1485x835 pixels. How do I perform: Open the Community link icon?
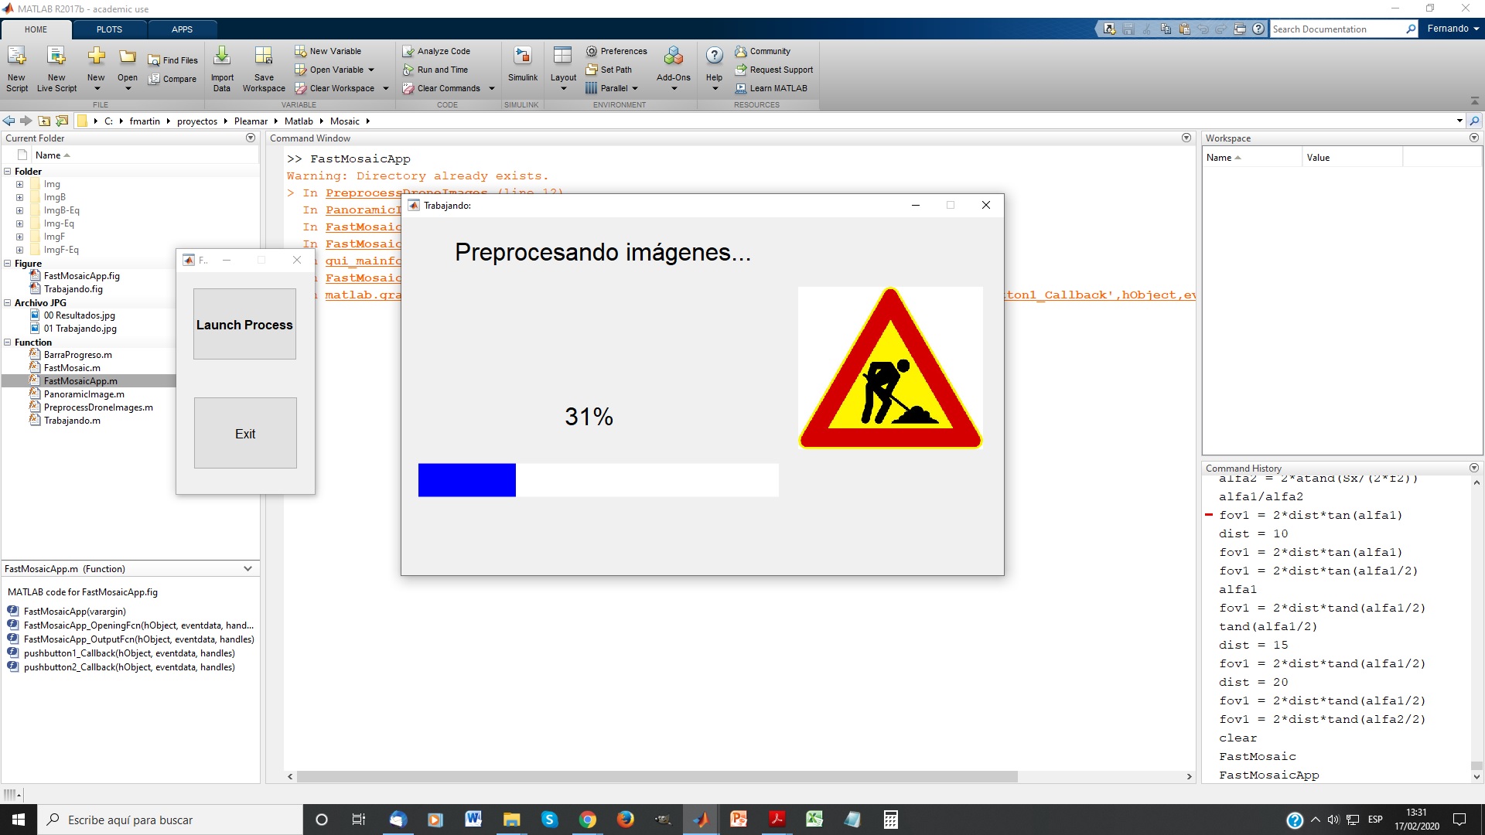[x=741, y=51]
